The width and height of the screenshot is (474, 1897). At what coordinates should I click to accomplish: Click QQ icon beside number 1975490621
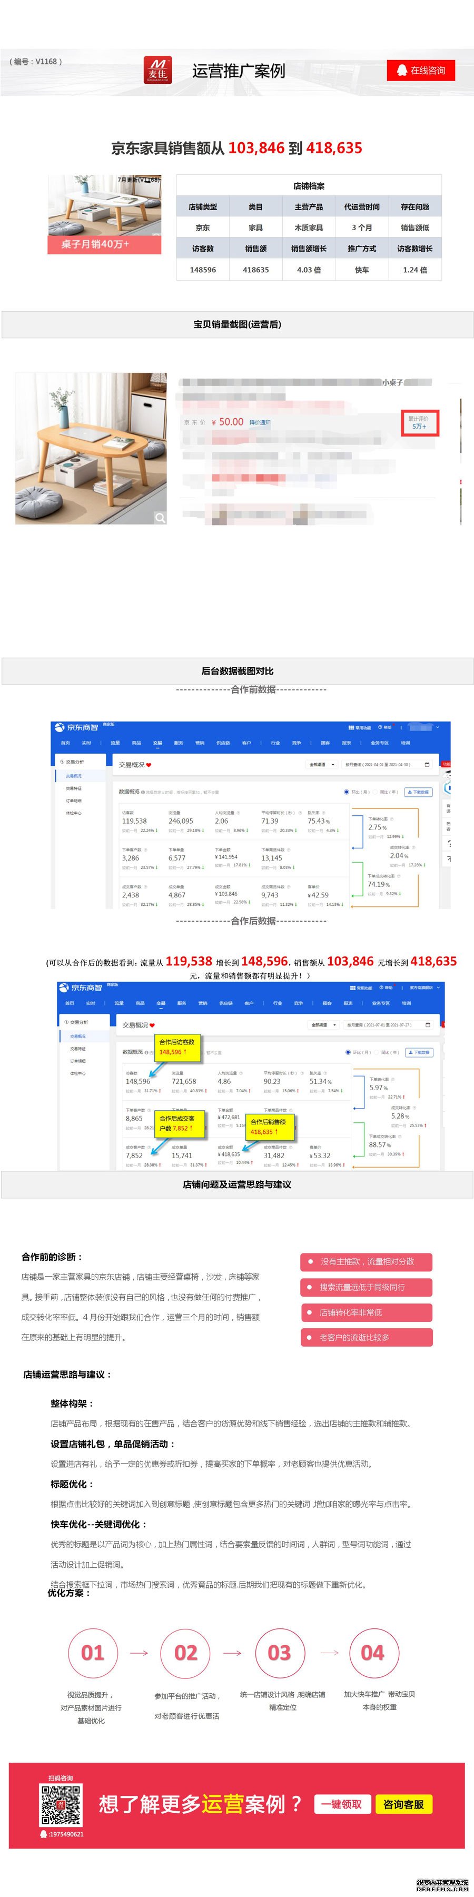43,1834
